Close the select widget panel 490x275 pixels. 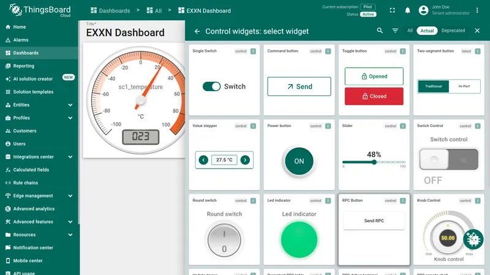click(477, 31)
